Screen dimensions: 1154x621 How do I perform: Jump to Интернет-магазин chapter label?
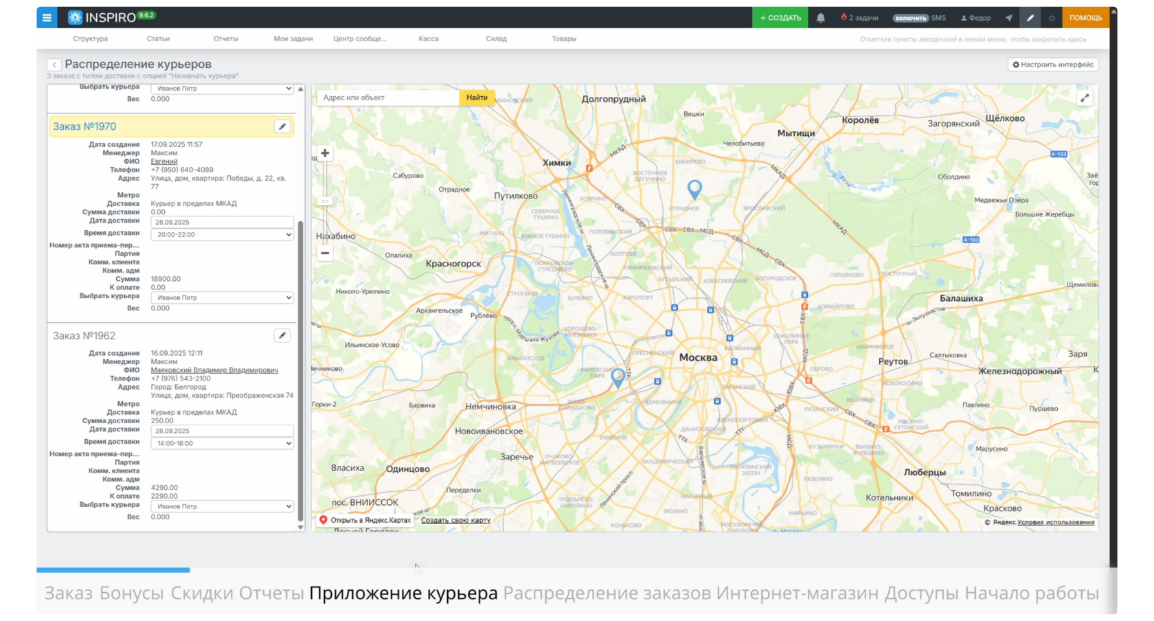click(x=797, y=594)
